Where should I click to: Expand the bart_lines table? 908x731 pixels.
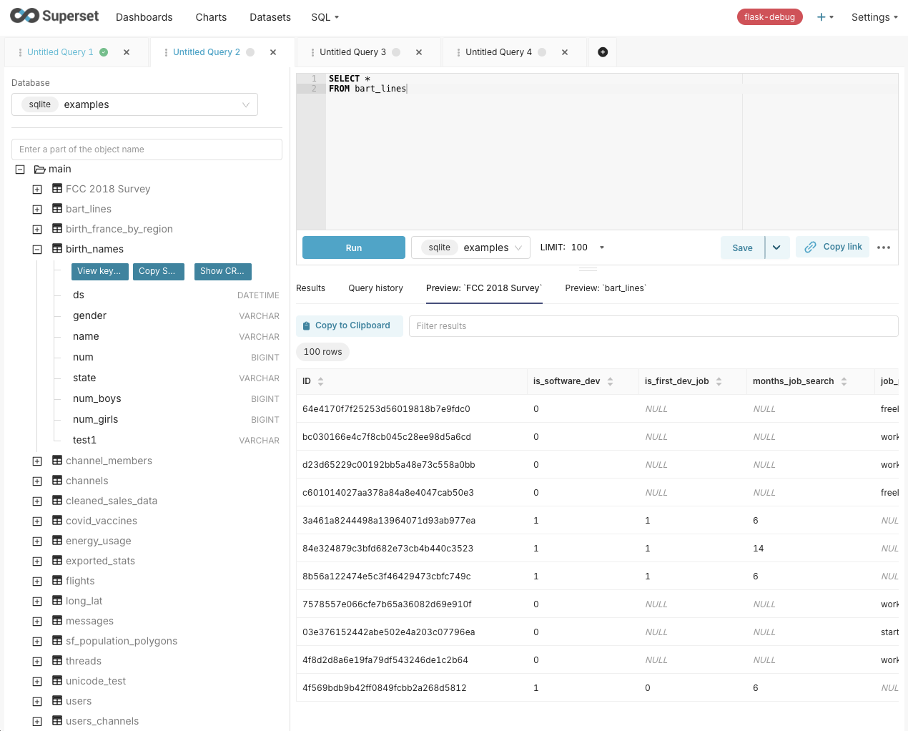pos(37,210)
